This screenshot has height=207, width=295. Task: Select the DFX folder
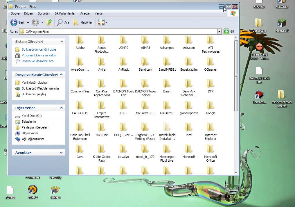click(211, 86)
